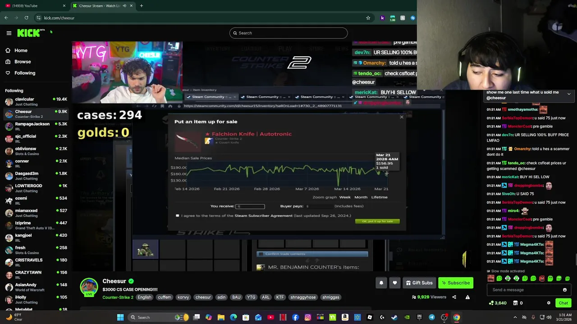Image resolution: width=577 pixels, height=324 pixels.
Task: Open Telegram from the taskbar
Action: click(x=432, y=317)
